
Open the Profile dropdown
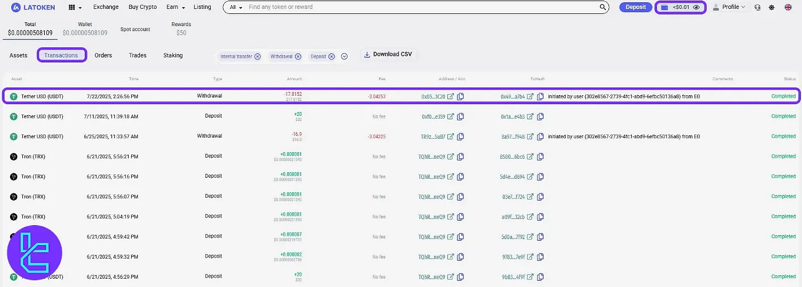[729, 7]
